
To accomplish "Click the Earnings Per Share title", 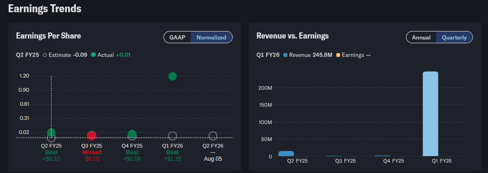I will point(49,36).
